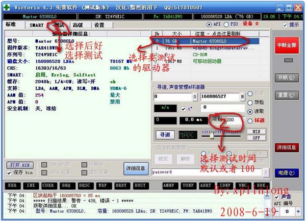Click the 打开 BIN button
The width and height of the screenshot is (306, 221).
pos(20,165)
